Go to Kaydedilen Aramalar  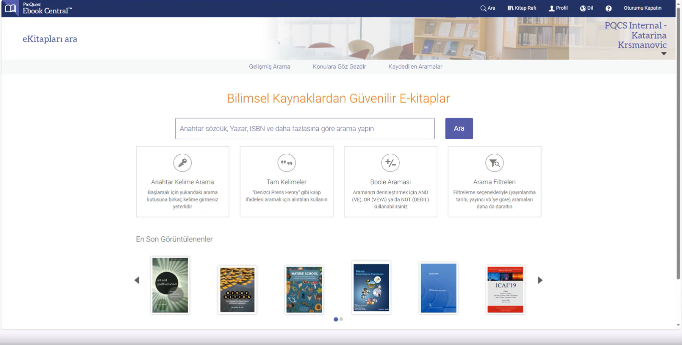415,67
